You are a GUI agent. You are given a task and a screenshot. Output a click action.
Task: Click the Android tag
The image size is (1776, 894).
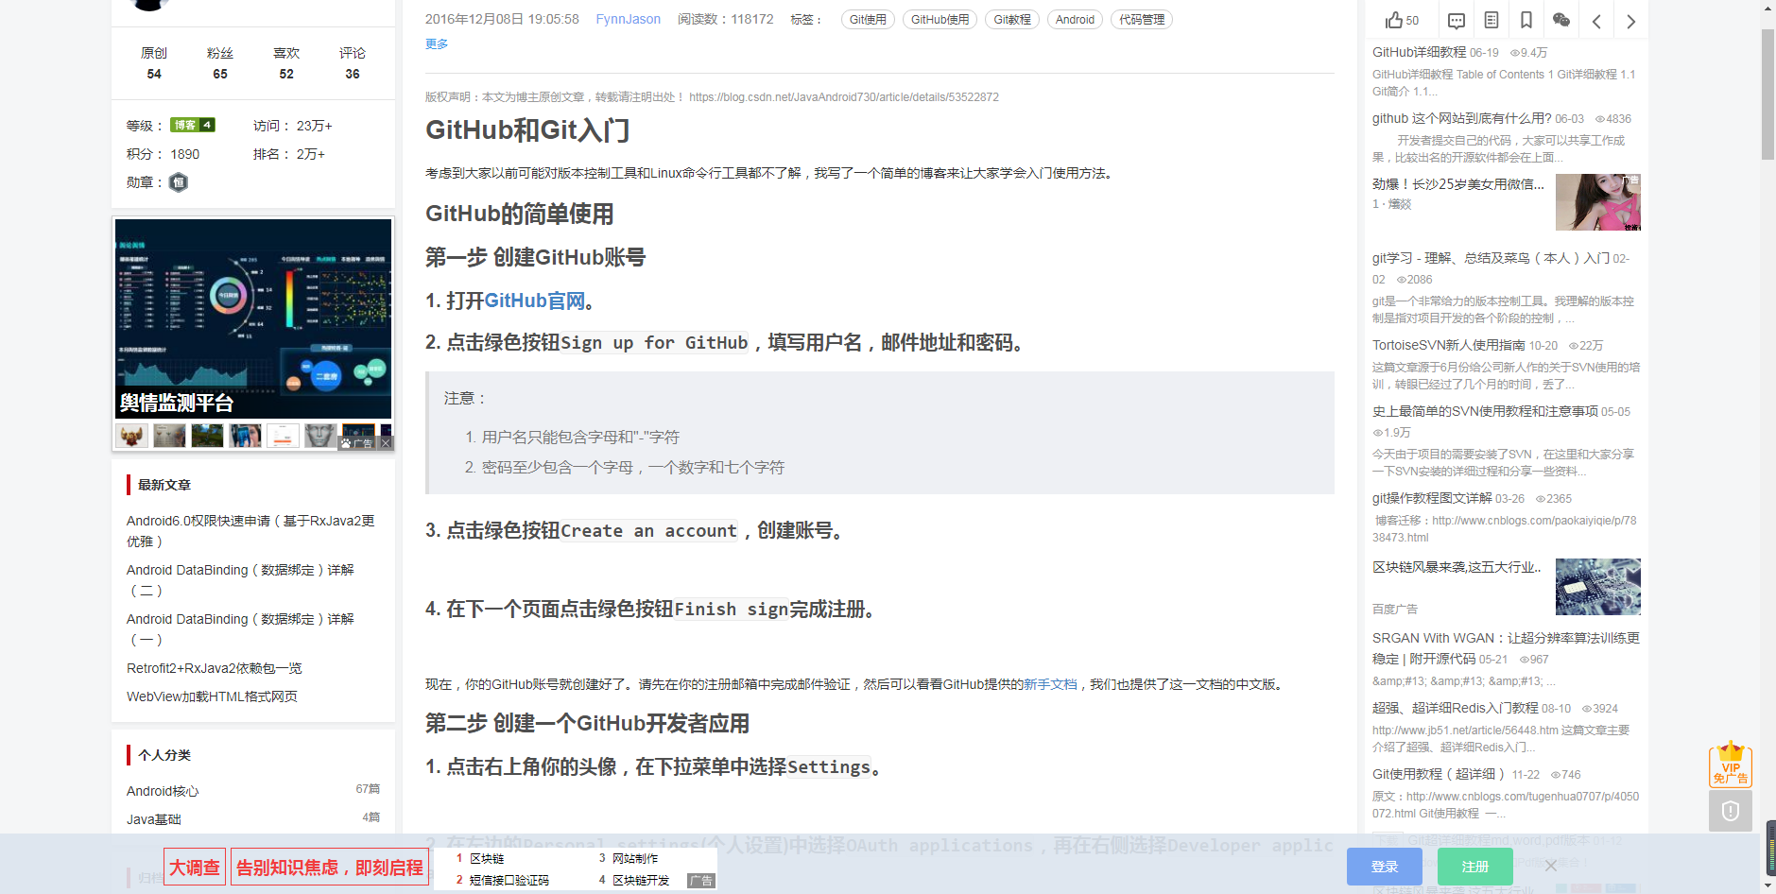click(x=1075, y=20)
